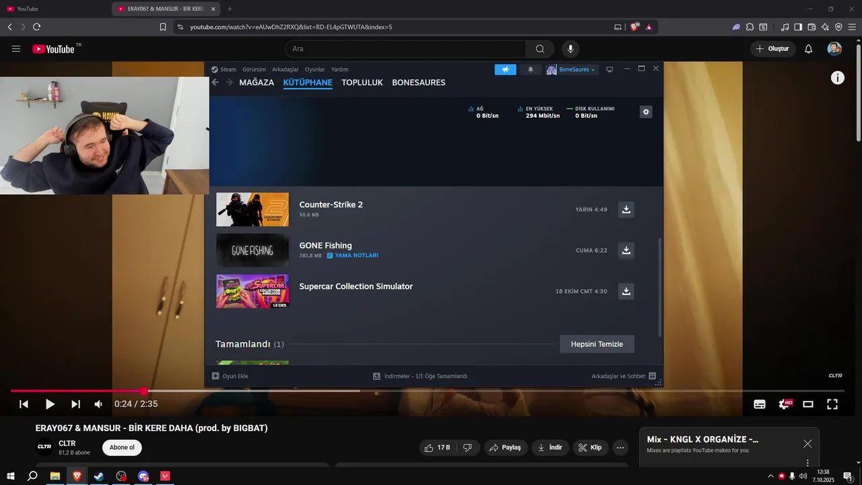Bookmark this page in address bar
This screenshot has width=862, height=485.
(163, 27)
